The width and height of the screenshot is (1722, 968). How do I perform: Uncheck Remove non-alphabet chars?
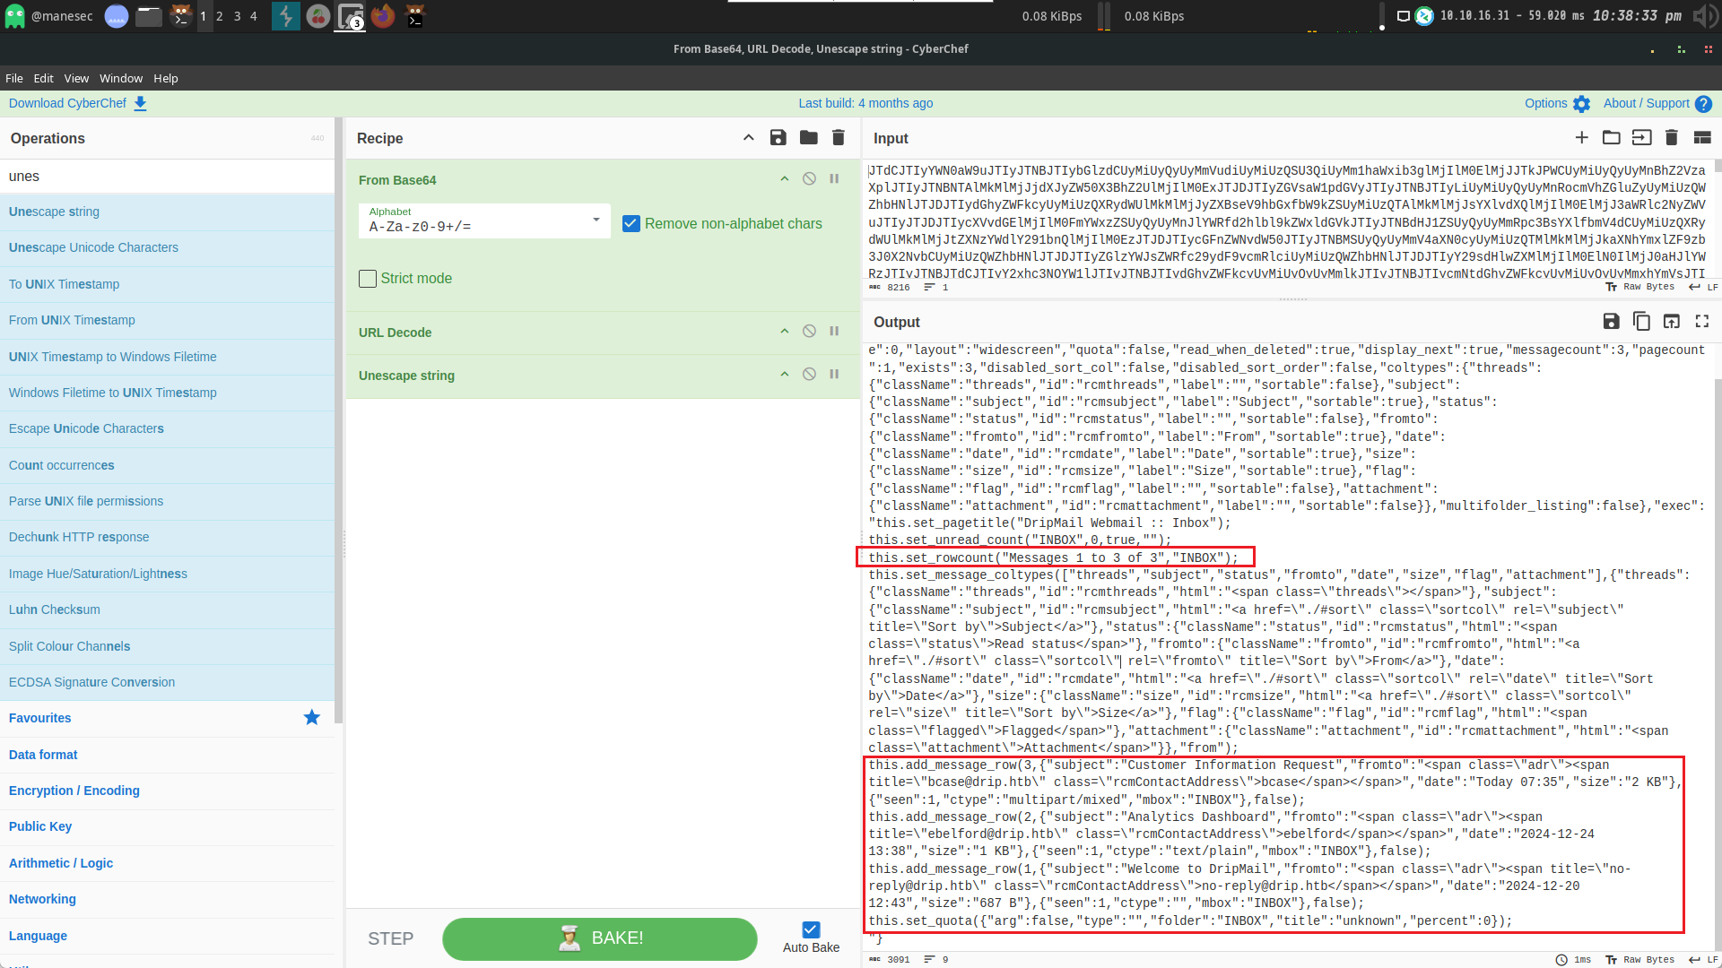point(631,223)
